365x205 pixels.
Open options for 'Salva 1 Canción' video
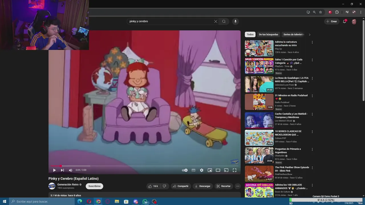click(312, 60)
